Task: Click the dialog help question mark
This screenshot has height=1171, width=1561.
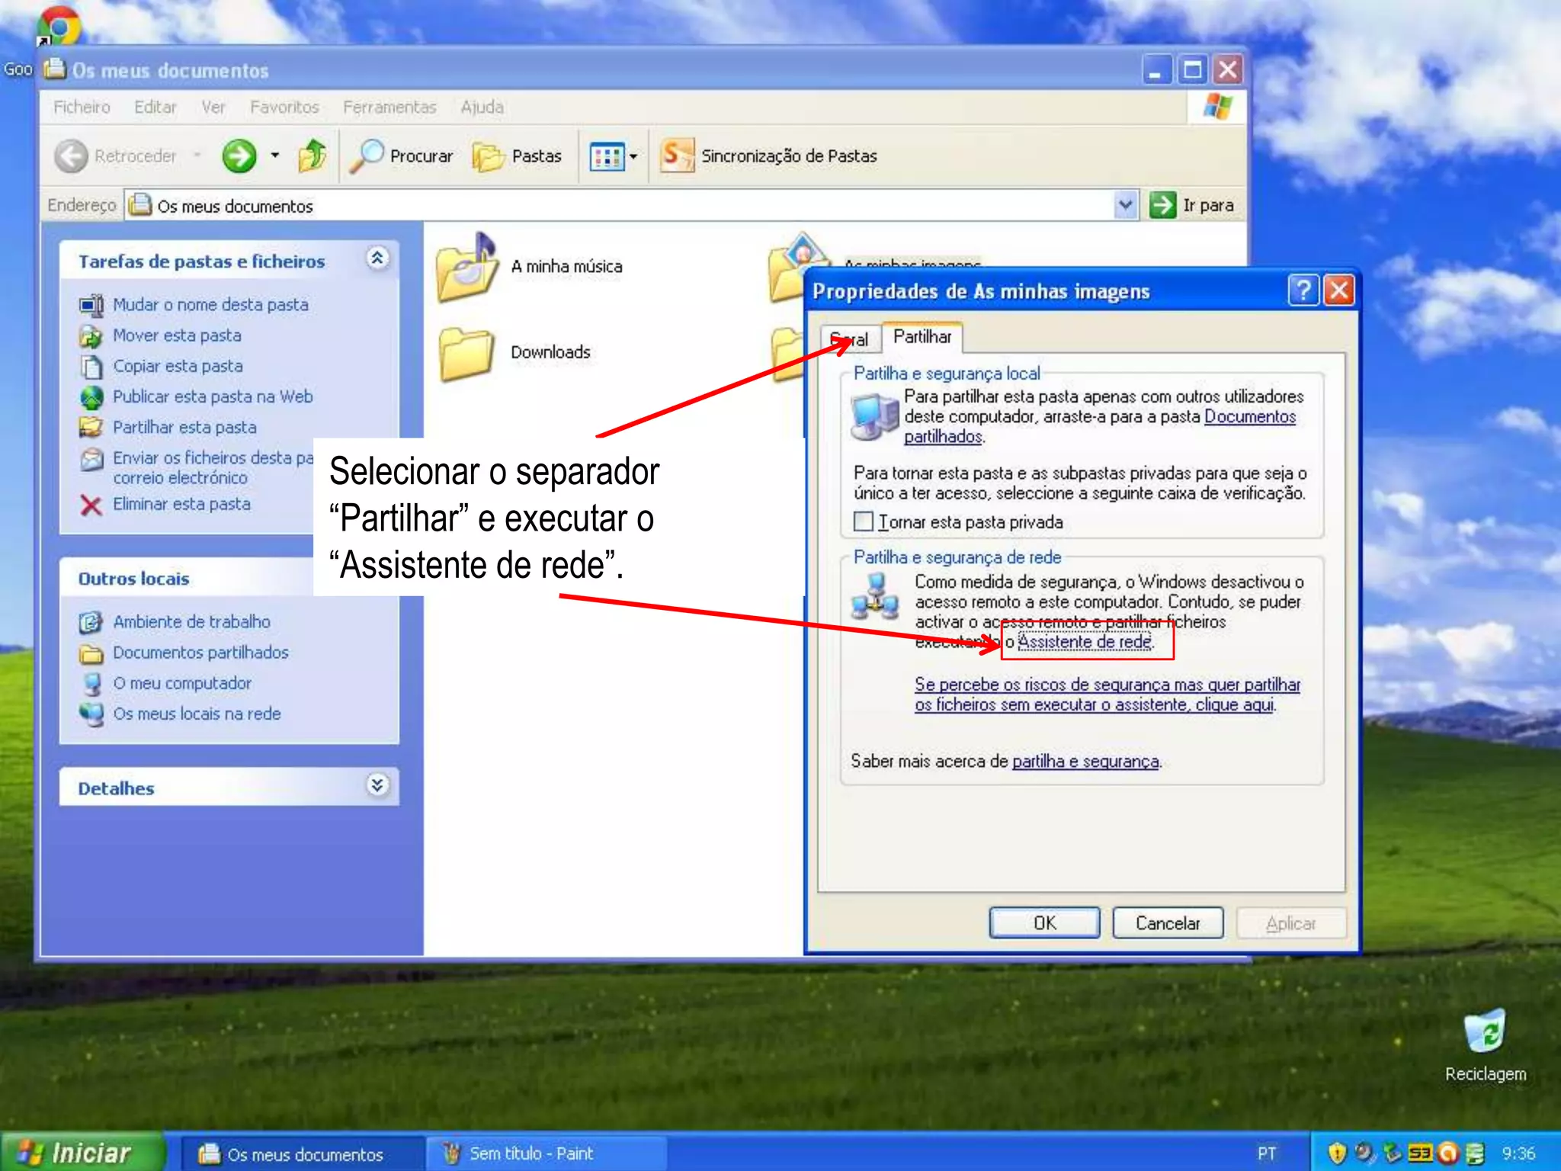Action: click(1303, 291)
